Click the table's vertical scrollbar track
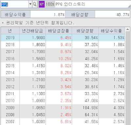 [x=127, y=78]
